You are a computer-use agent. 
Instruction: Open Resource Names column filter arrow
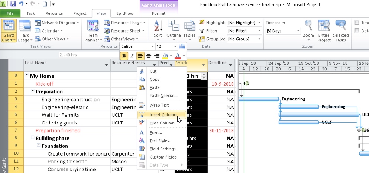[155, 65]
